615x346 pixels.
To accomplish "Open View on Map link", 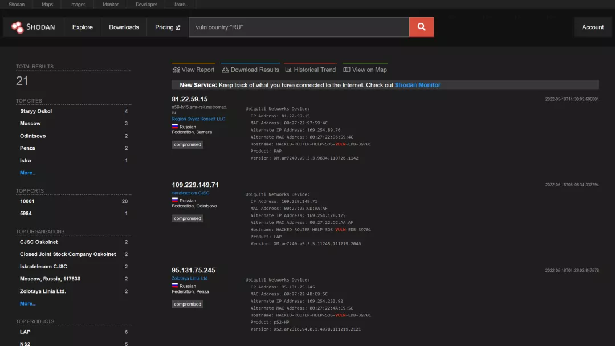I will point(347,70).
